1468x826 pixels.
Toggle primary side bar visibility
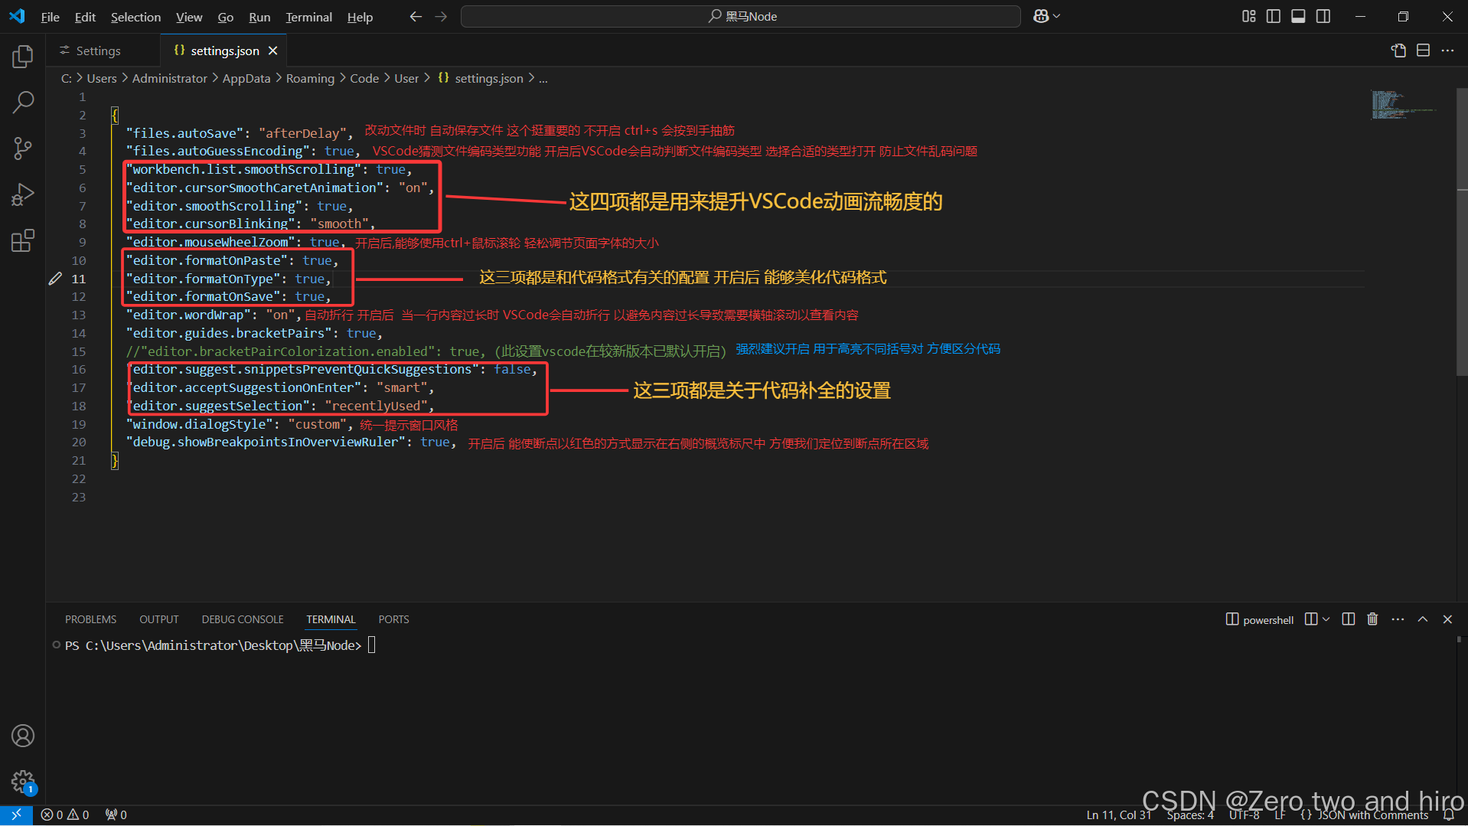[x=1274, y=16]
